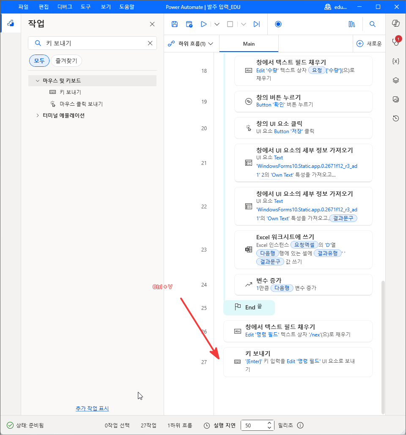Open the 하위 흐름(1) dropdown

pyautogui.click(x=191, y=44)
